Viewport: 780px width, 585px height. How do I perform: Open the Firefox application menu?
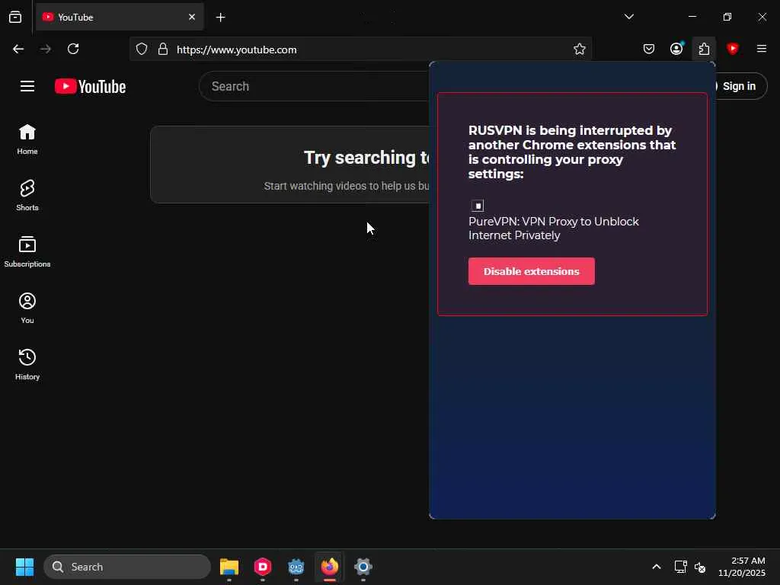click(x=761, y=49)
